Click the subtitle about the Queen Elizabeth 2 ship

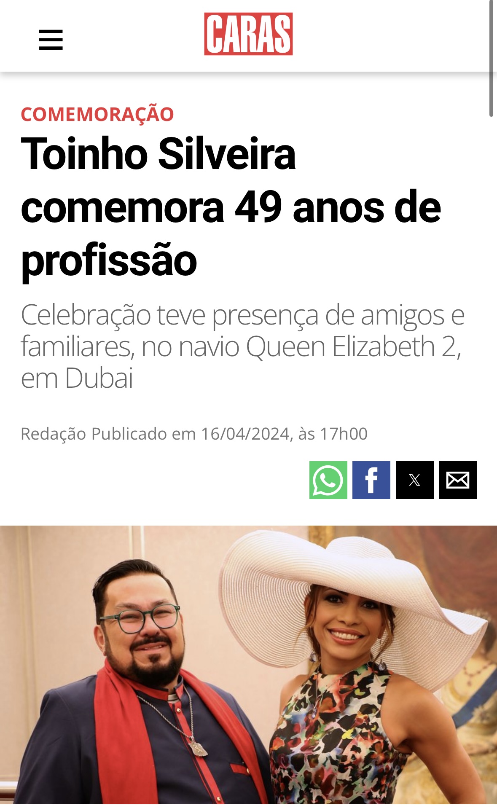[242, 346]
